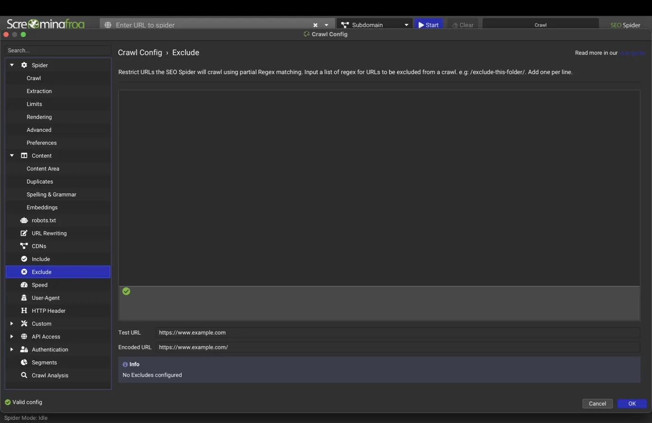Click the Clear button in toolbar
Image resolution: width=652 pixels, height=423 pixels.
(x=463, y=25)
